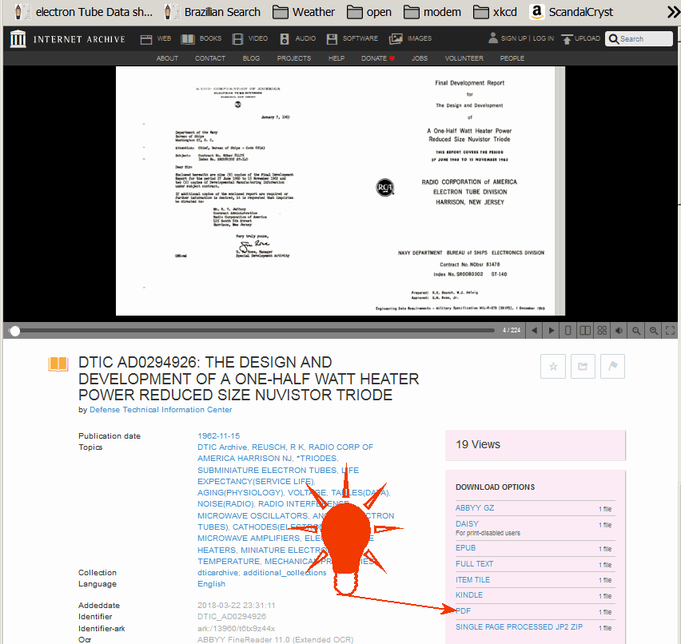Open the SUBMINIATURE ELECTRON TUBES topic
681x644 pixels.
(267, 470)
